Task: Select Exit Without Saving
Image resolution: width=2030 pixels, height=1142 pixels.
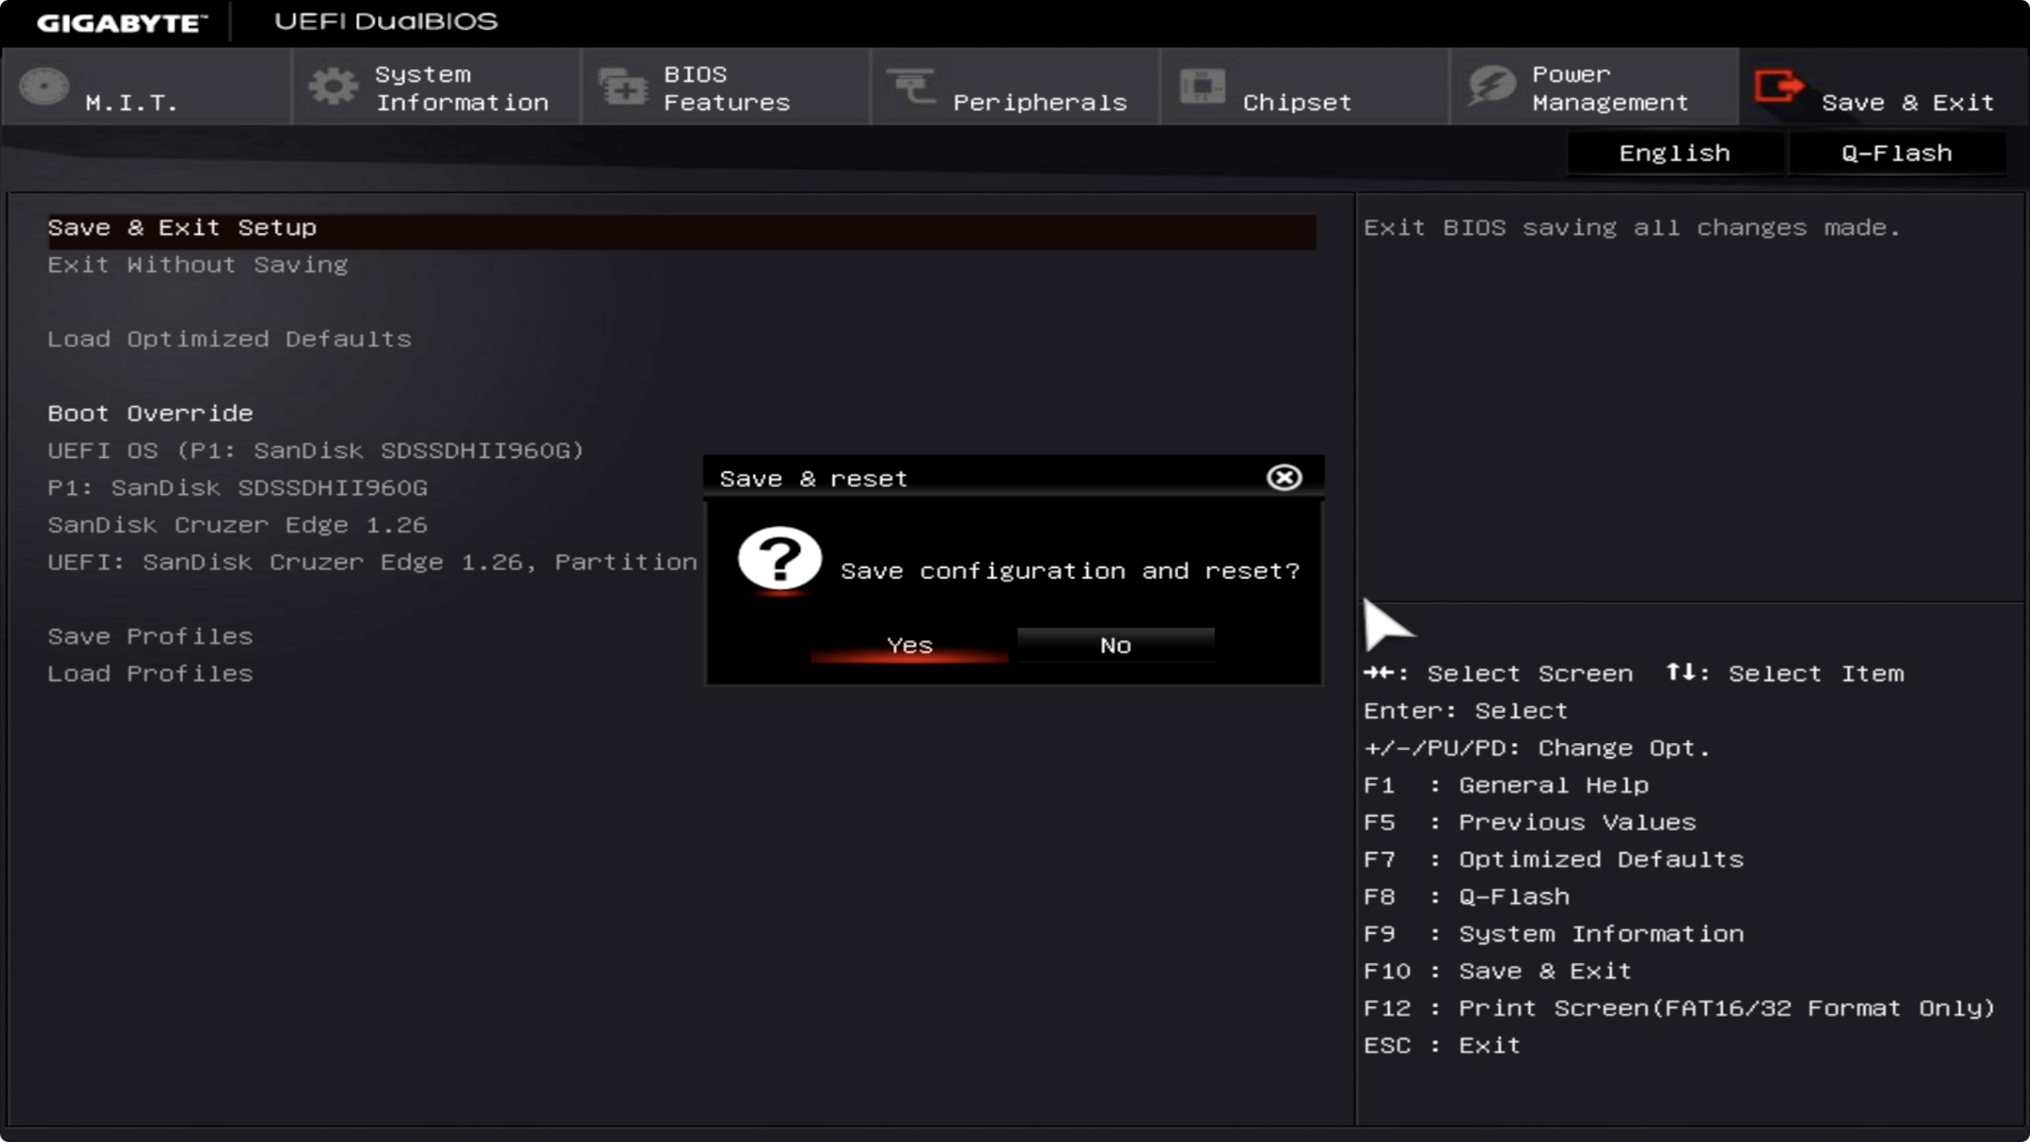Action: click(197, 265)
